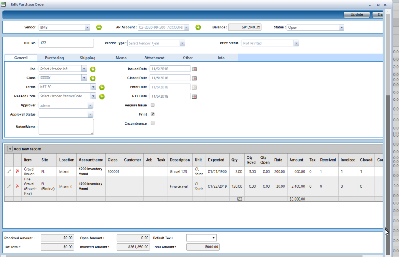
Task: Expand the Print Status dropdown
Action: [x=296, y=43]
